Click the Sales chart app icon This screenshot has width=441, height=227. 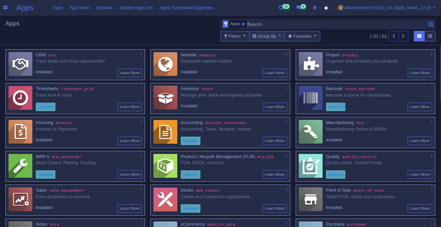tap(20, 199)
